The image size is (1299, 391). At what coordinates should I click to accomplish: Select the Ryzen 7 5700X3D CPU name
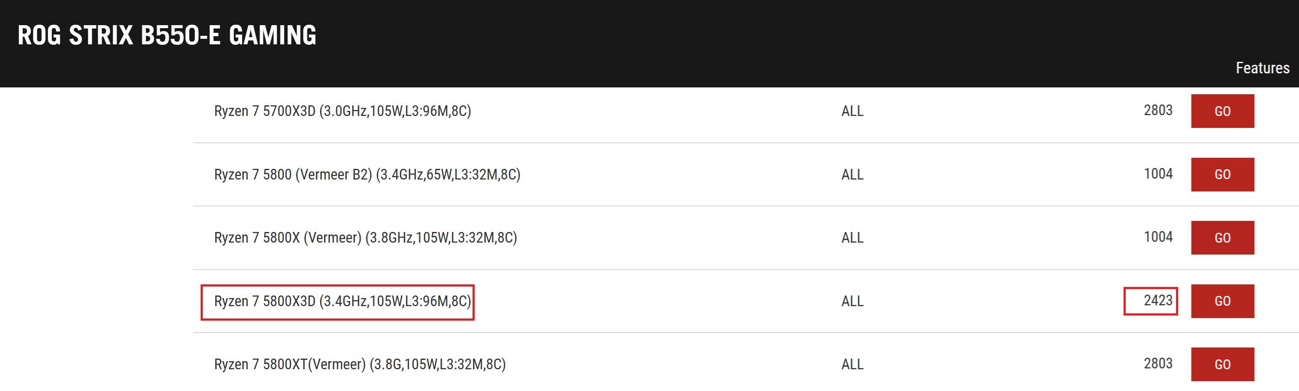click(x=342, y=111)
